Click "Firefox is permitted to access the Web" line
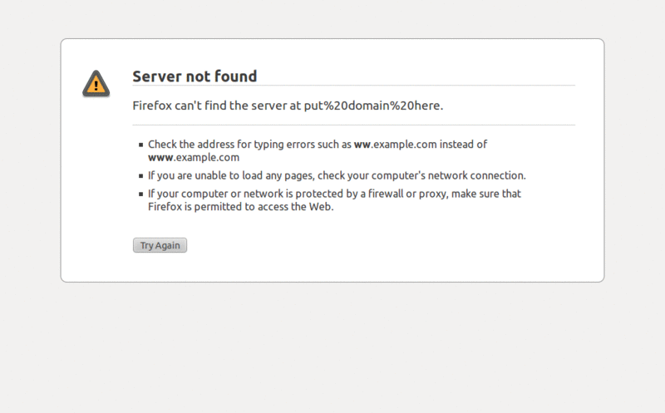 point(241,207)
